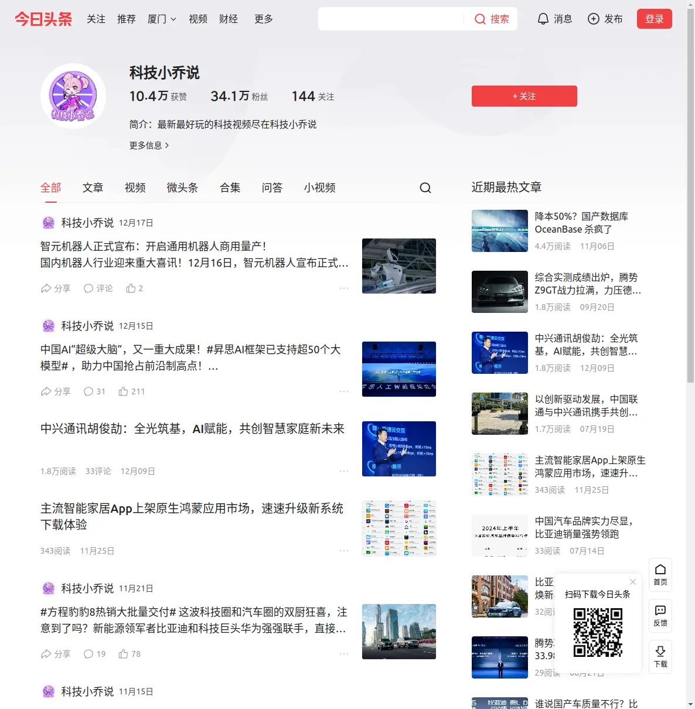Image resolution: width=695 pixels, height=709 pixels.
Task: Go to 推荐 in top navigation
Action: click(x=127, y=19)
